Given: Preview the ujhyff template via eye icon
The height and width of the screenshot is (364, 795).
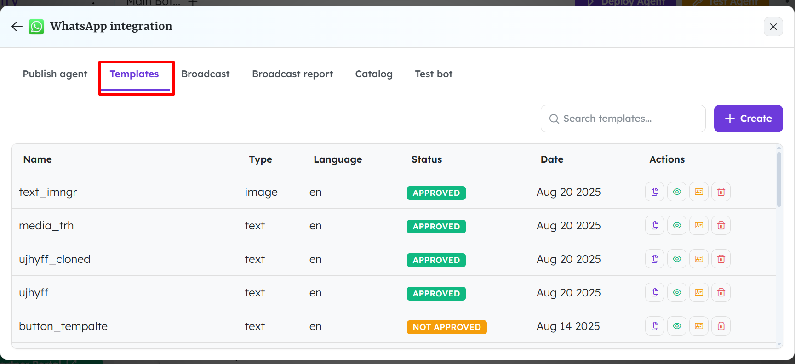Looking at the screenshot, I should coord(677,292).
